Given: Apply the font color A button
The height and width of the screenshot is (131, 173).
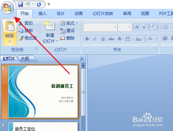Looking at the screenshot, I should 150,39.
